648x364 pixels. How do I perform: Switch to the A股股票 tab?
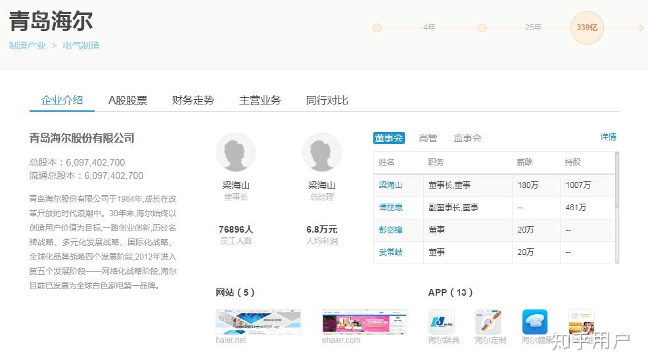point(127,101)
